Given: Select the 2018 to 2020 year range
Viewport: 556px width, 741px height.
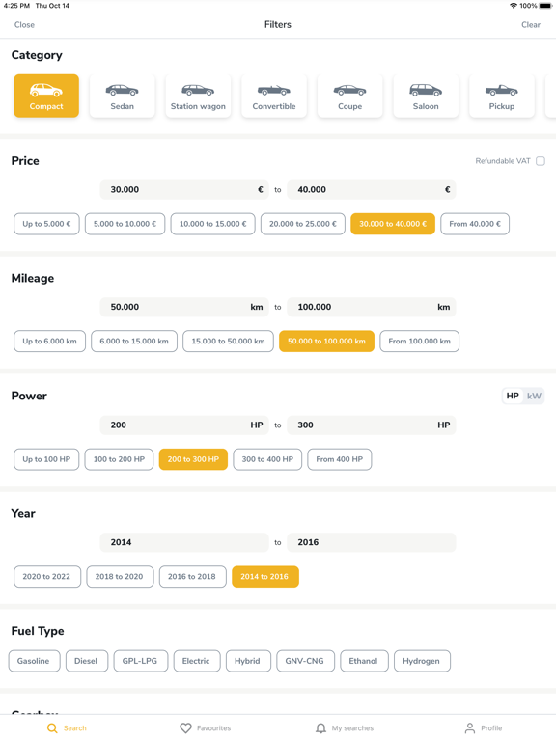Looking at the screenshot, I should pos(119,577).
